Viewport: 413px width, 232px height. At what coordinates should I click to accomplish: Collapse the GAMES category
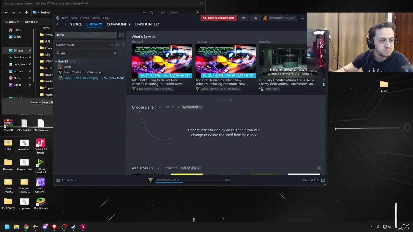pos(56,61)
